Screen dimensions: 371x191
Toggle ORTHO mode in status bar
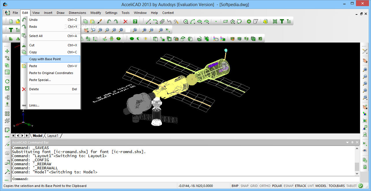tap(265, 186)
